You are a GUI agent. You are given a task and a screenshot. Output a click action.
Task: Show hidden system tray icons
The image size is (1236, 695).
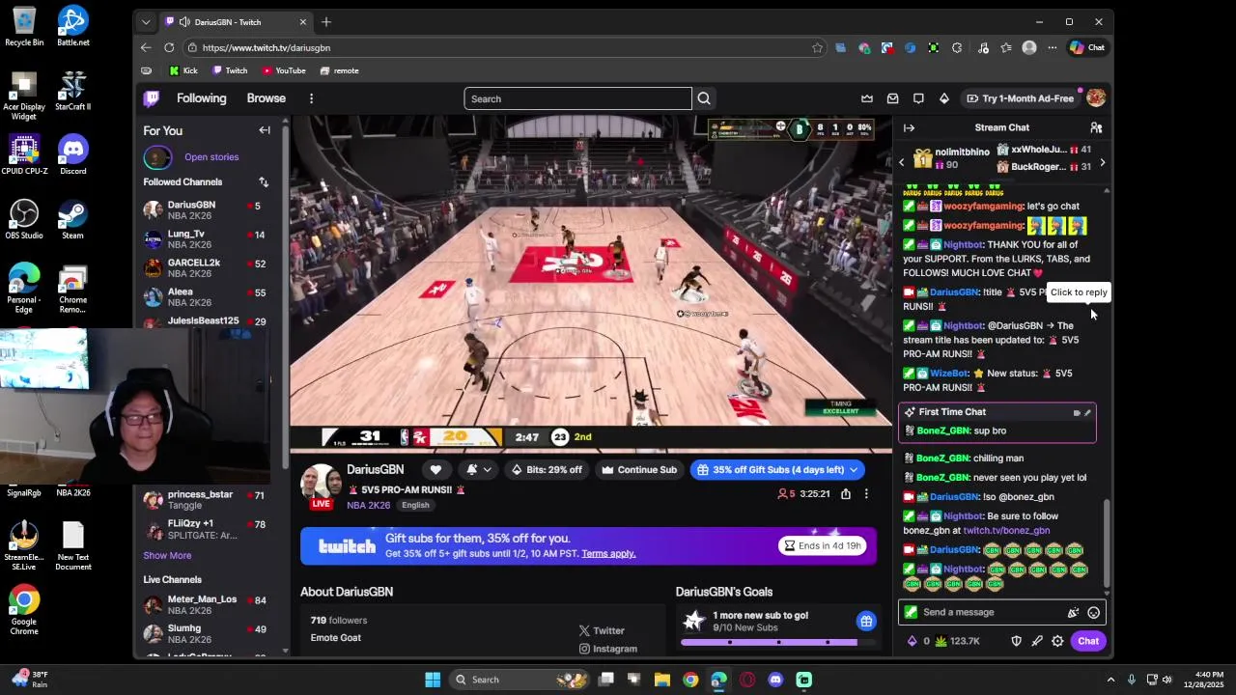1110,680
